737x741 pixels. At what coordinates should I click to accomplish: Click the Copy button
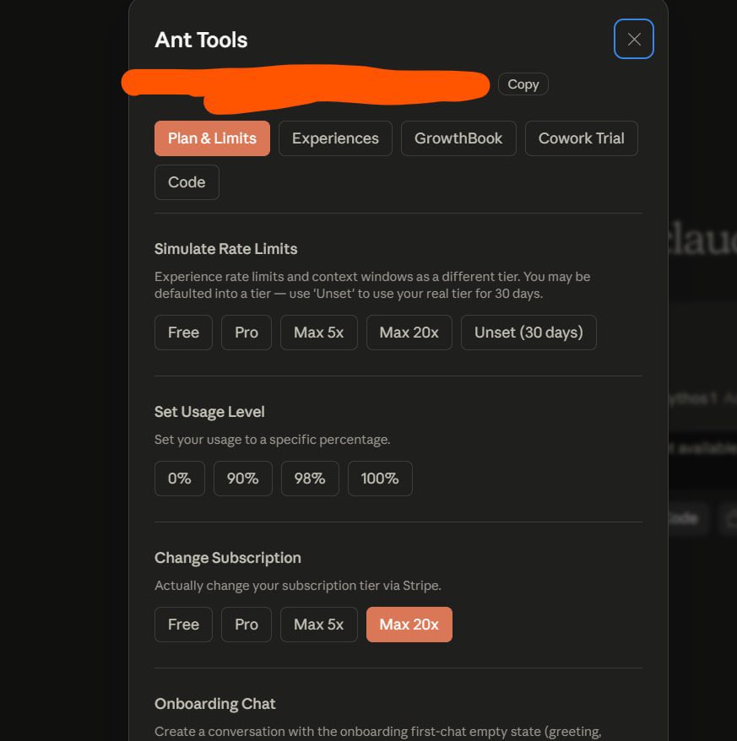click(523, 84)
